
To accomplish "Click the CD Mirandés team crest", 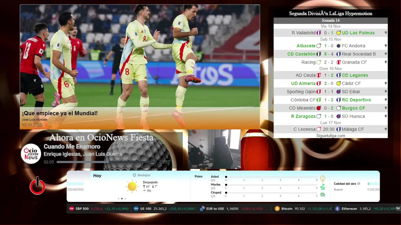I will tap(319, 108).
